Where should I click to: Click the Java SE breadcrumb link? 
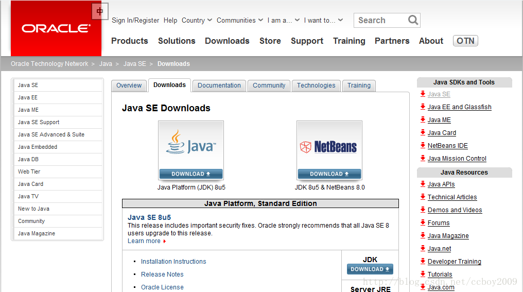pyautogui.click(x=135, y=64)
